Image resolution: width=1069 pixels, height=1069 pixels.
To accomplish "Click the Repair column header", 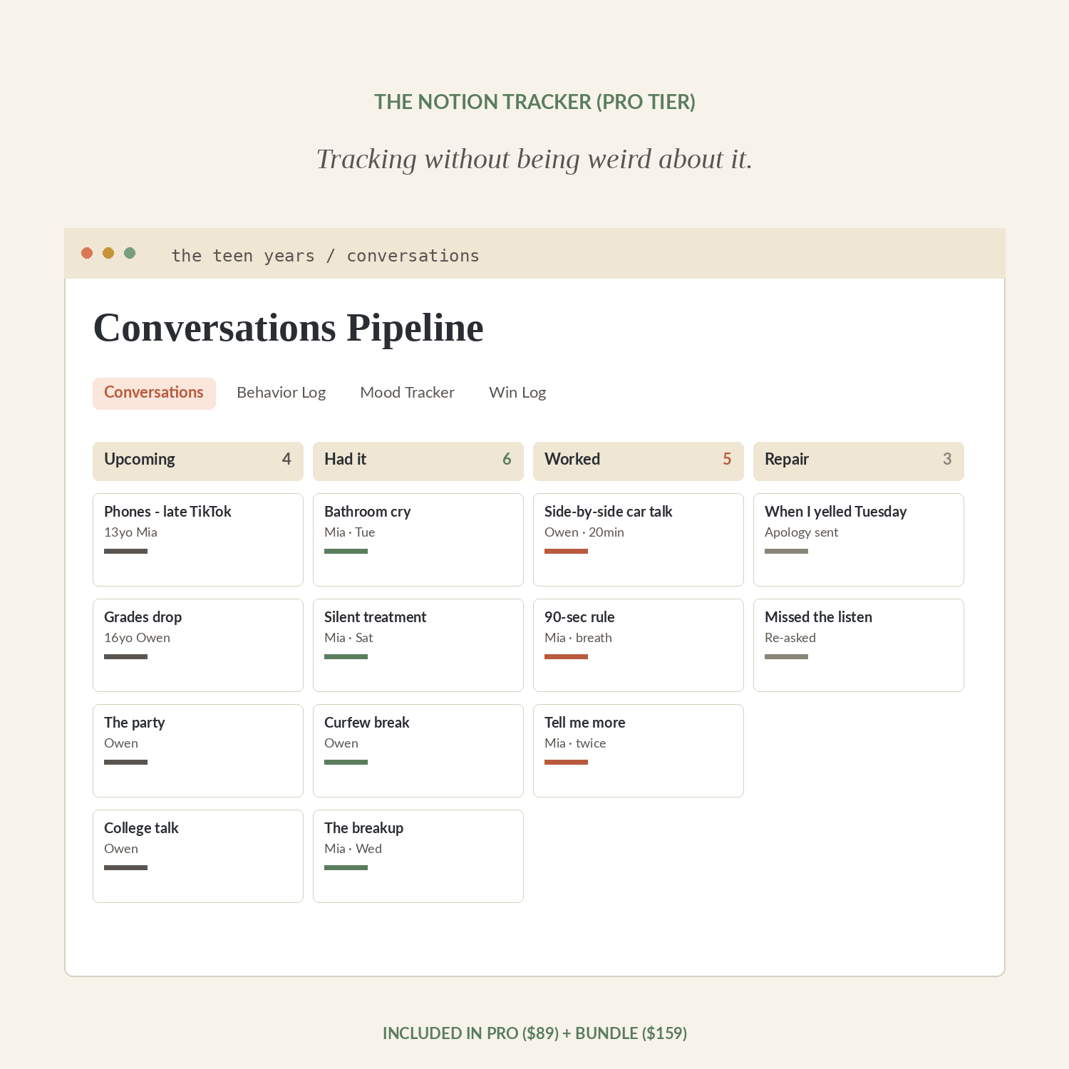I will (859, 461).
